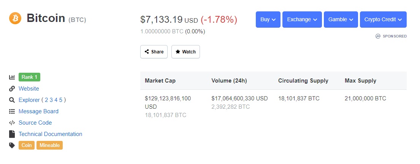Open the Crypto Credit dropdown
Screen dimensions: 420x164
pyautogui.click(x=383, y=19)
